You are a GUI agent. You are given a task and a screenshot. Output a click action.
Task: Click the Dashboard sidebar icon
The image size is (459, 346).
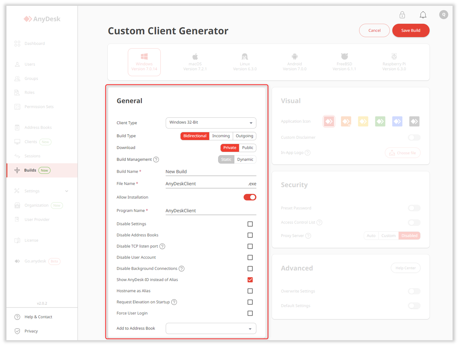17,43
